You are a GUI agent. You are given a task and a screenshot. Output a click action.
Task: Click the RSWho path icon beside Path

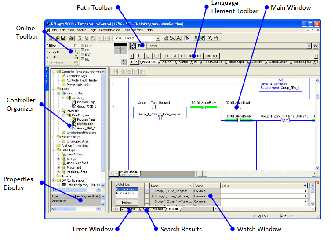pos(133,46)
